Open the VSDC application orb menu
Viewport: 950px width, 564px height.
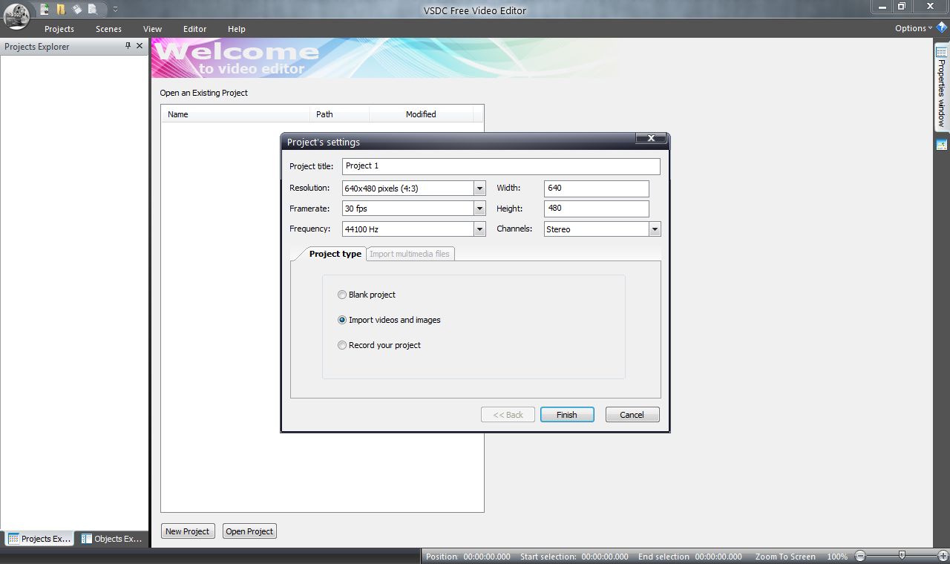16,15
